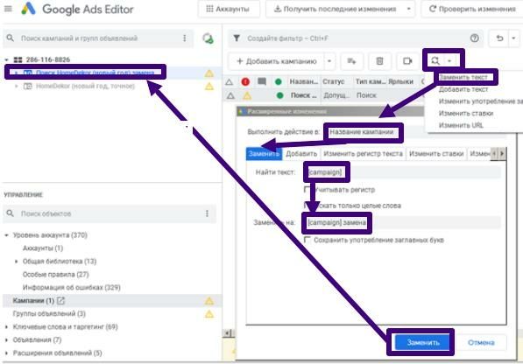Click the undo arrow icon

click(x=499, y=38)
